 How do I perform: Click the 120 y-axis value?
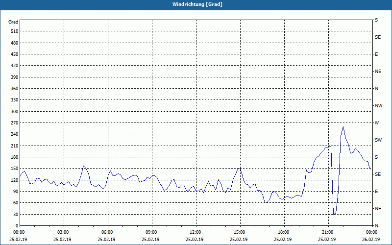point(14,180)
